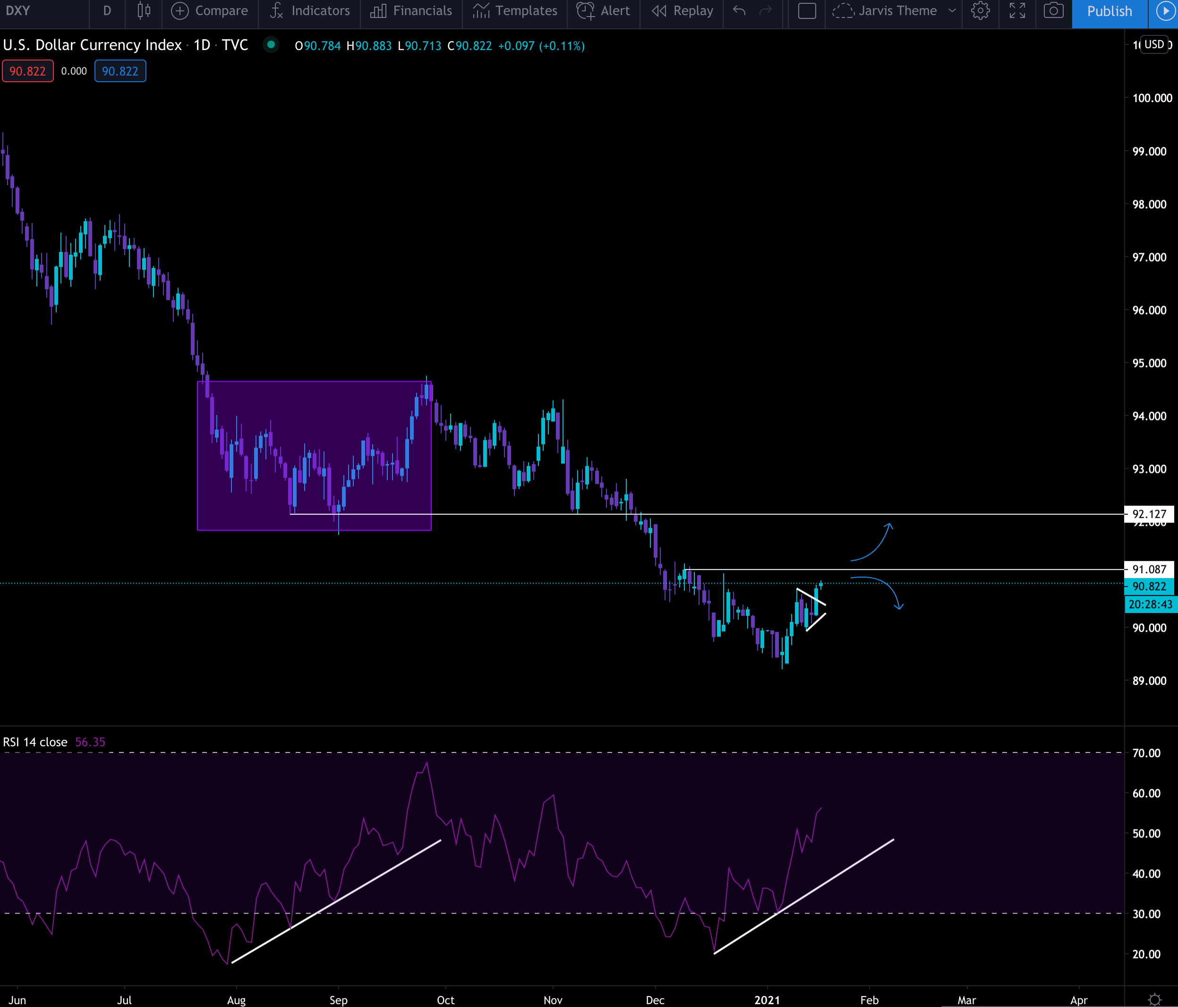This screenshot has height=1007, width=1178.
Task: Open the D timeframe interval dropdown
Action: pos(107,11)
